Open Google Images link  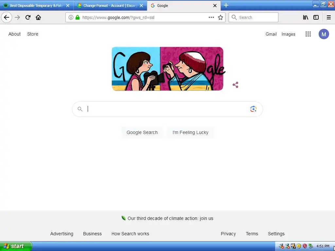pyautogui.click(x=288, y=34)
